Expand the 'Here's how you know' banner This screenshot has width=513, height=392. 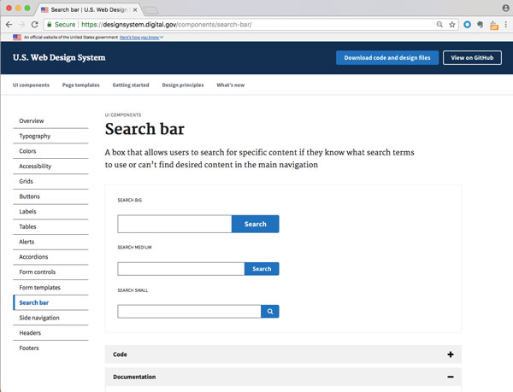pos(141,38)
